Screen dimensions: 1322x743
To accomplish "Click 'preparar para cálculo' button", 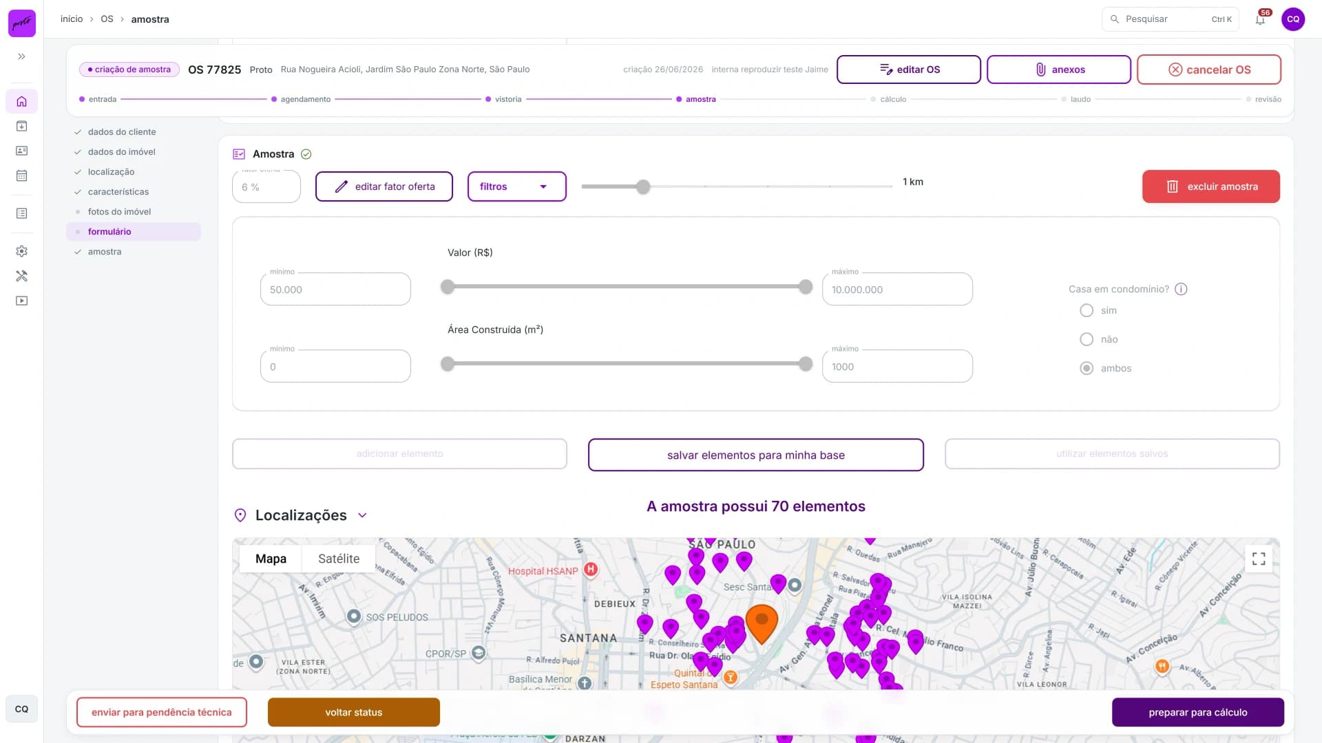I will 1197,712.
